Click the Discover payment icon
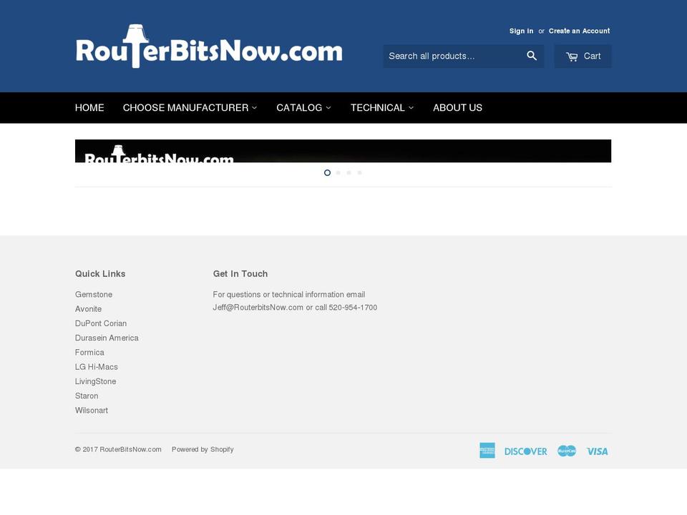Screen dimensions: 687x515 [526, 451]
